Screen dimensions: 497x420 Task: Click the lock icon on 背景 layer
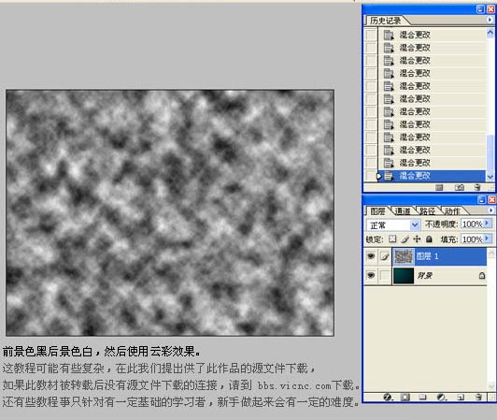(482, 275)
